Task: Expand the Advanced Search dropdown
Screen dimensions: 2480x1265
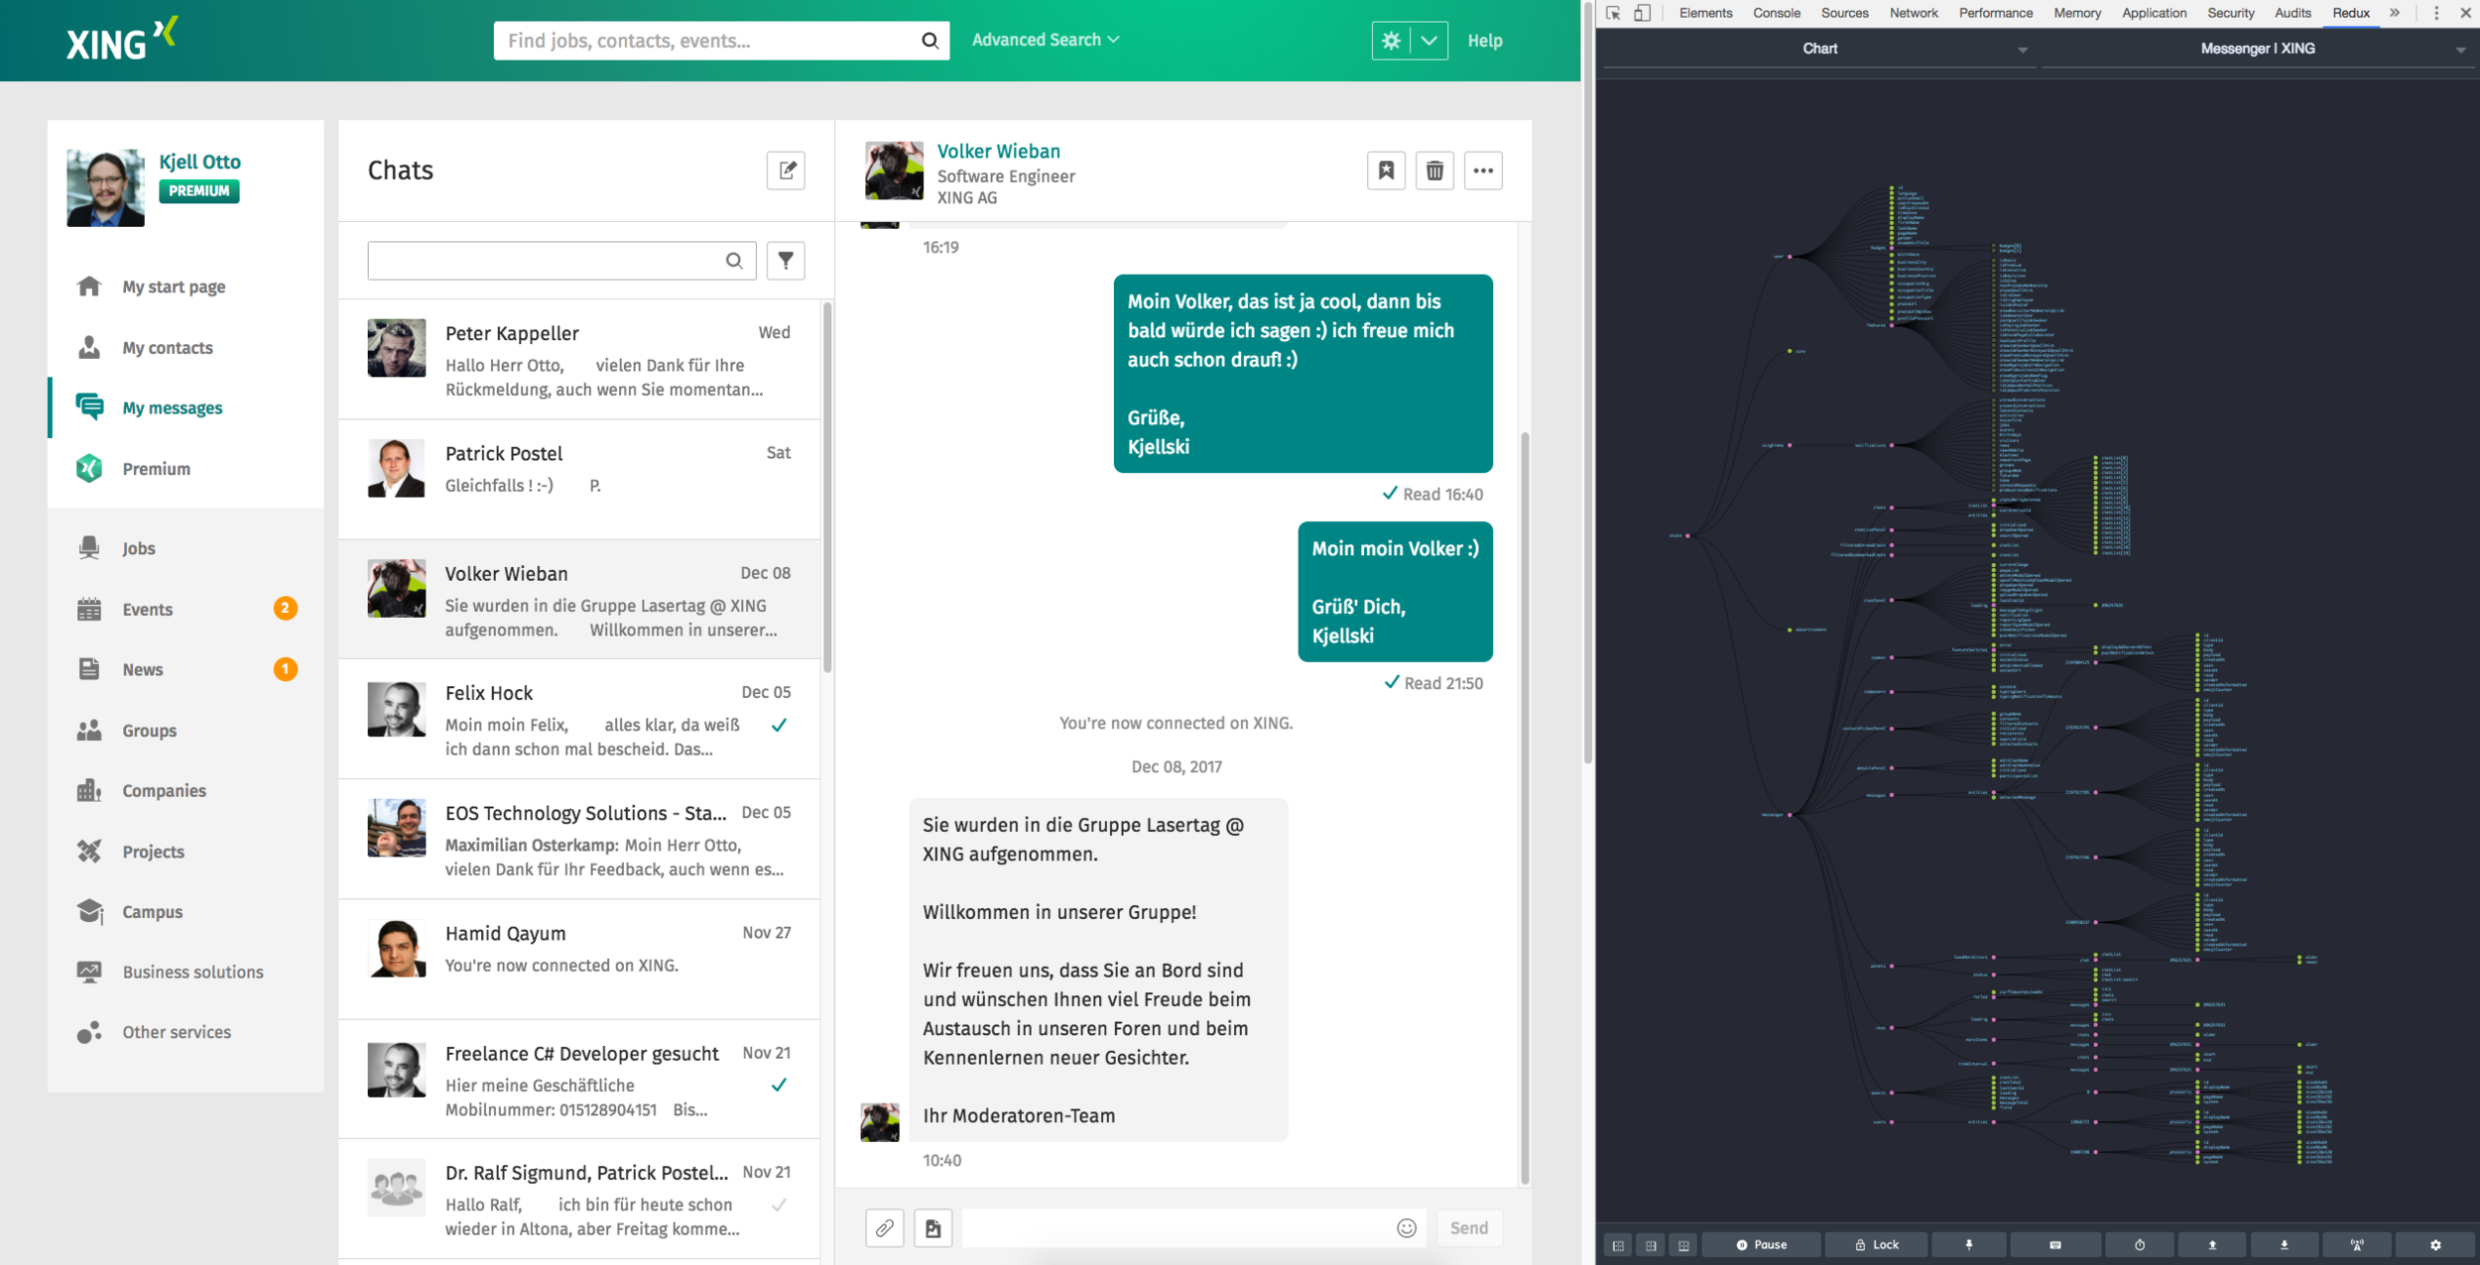Action: coord(1046,40)
